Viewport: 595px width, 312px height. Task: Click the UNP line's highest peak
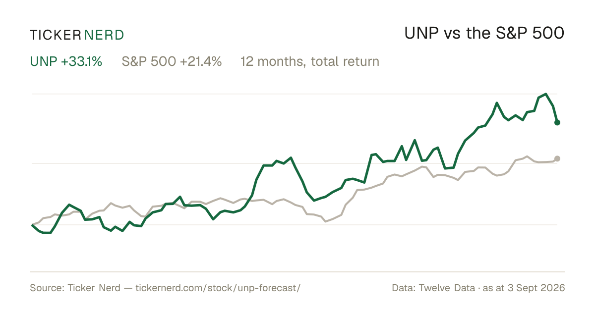(x=546, y=94)
